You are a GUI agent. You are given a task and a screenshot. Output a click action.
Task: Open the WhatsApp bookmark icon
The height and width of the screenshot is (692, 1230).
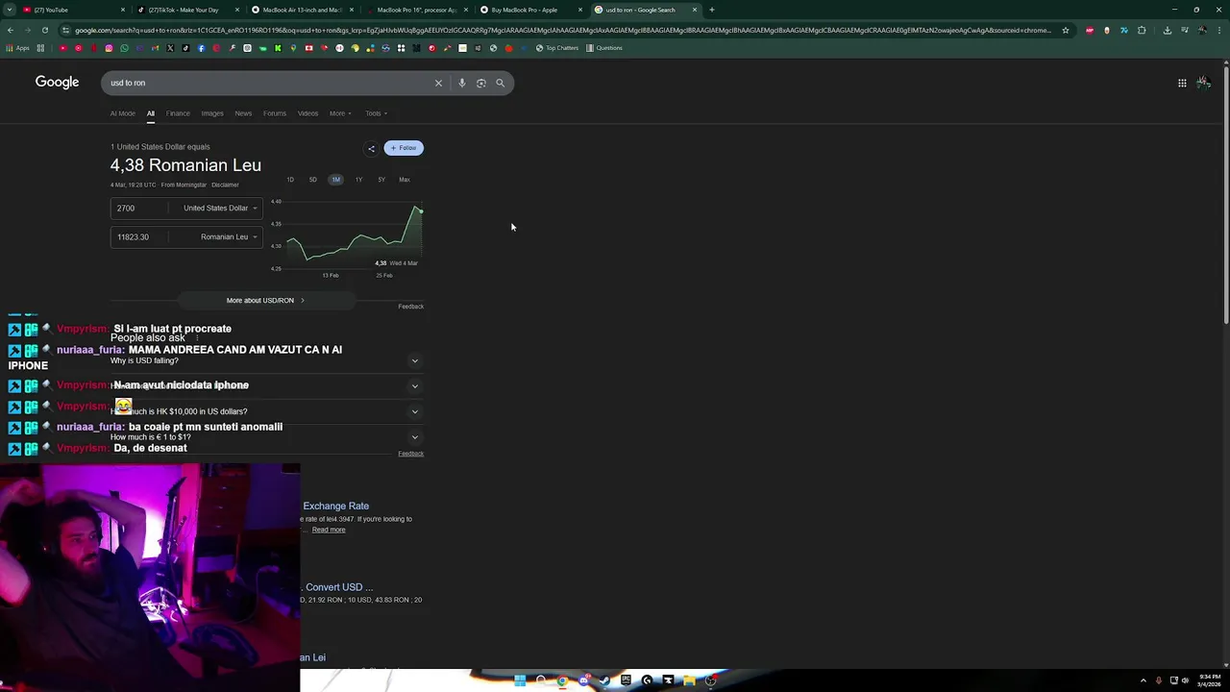[124, 48]
